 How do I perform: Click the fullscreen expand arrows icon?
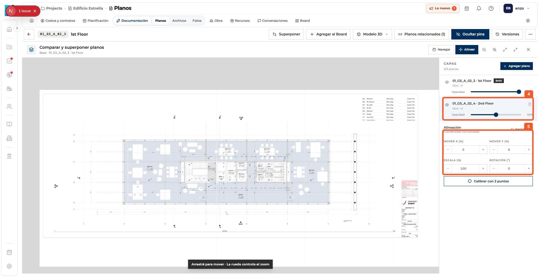(x=515, y=50)
